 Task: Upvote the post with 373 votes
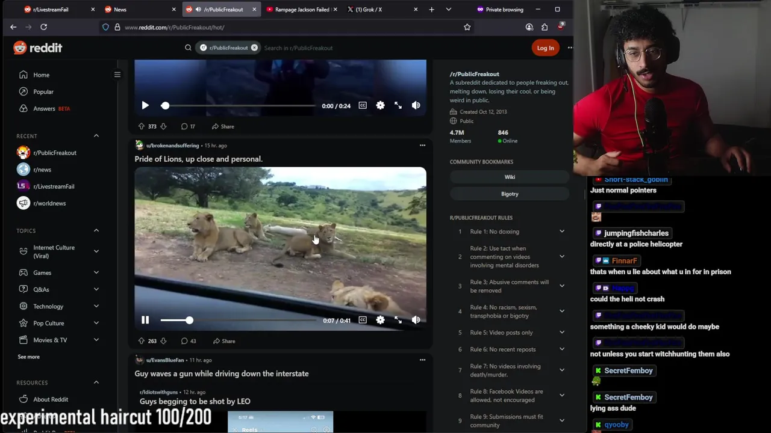coord(142,126)
